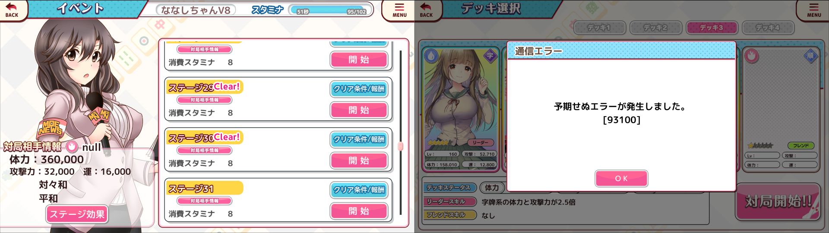This screenshot has width=829, height=233.
Task: Click the stage list scrollbar handle
Action: coord(400,146)
